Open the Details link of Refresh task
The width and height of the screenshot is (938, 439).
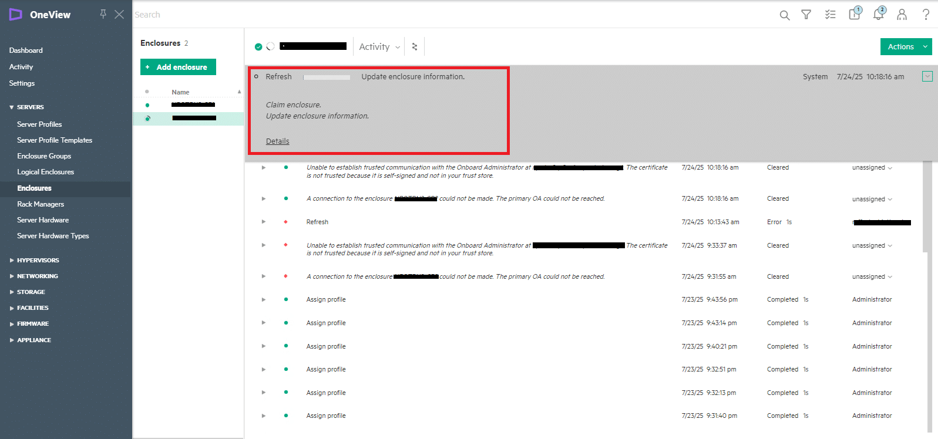(277, 141)
